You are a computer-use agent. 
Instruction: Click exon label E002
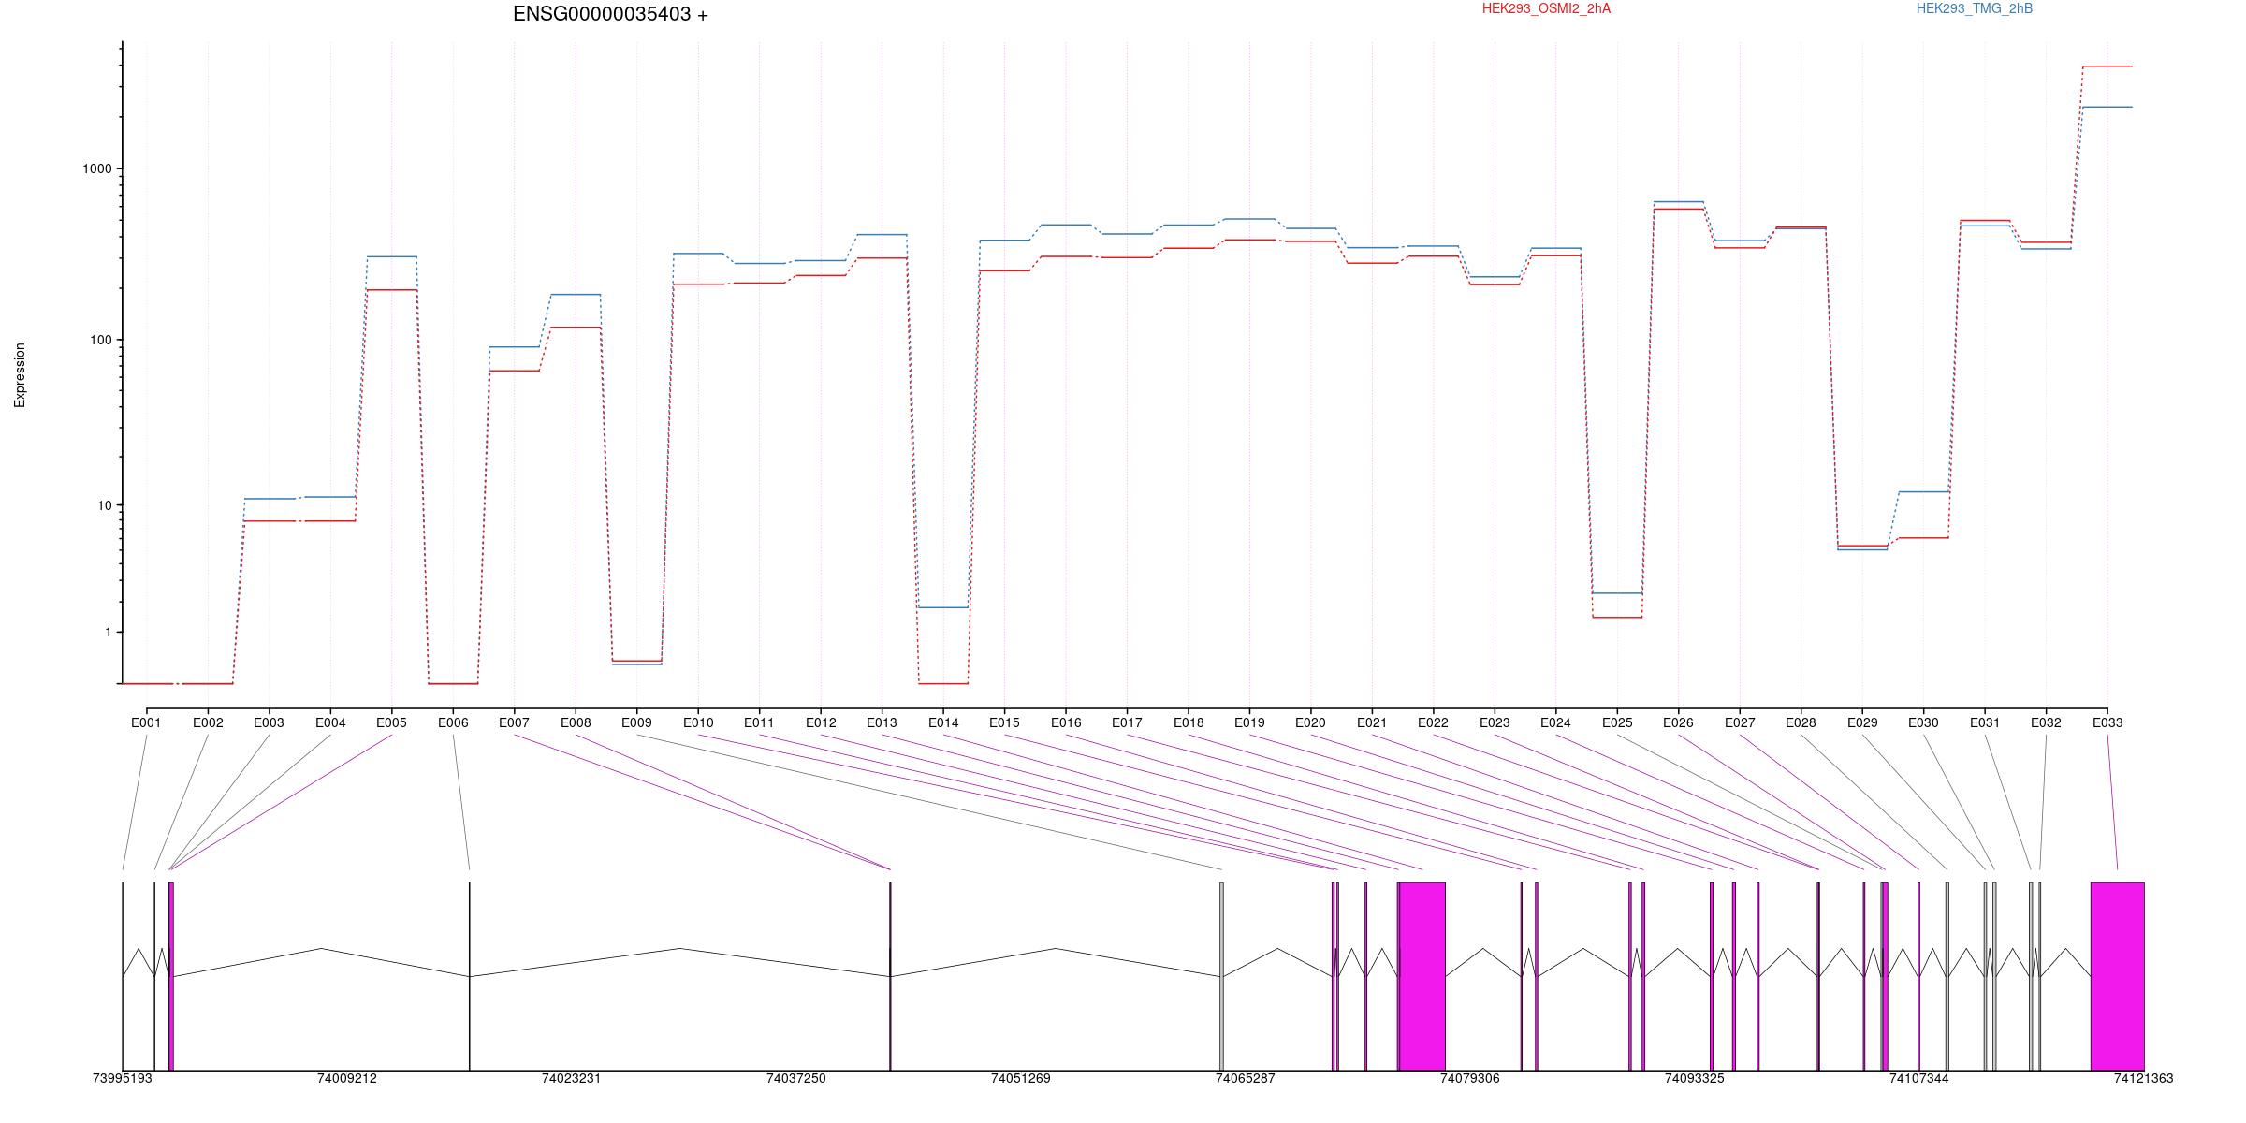208,722
